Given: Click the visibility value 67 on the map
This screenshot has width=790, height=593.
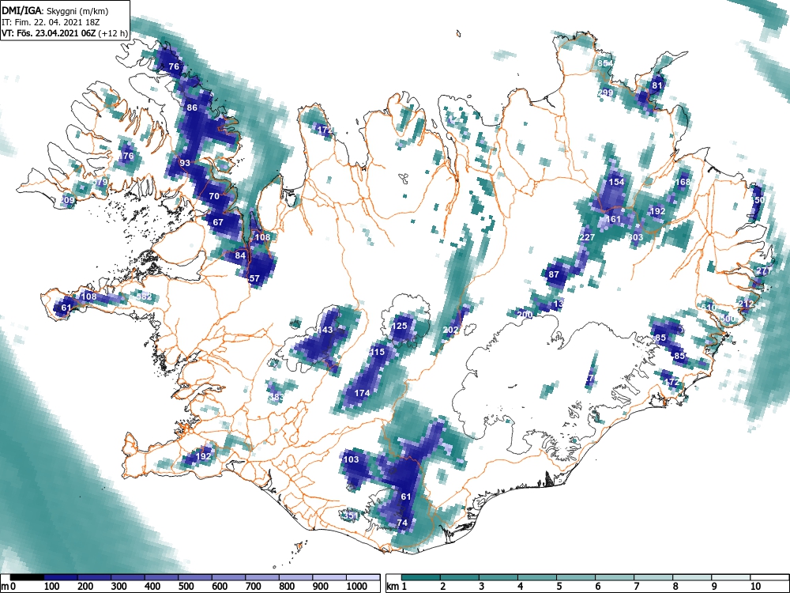Looking at the screenshot, I should pos(218,222).
